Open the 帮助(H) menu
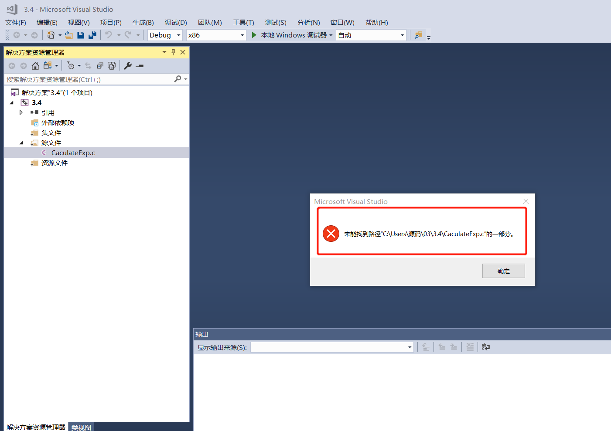This screenshot has width=611, height=431. point(377,22)
